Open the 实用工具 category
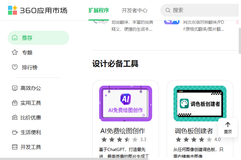 (31, 103)
